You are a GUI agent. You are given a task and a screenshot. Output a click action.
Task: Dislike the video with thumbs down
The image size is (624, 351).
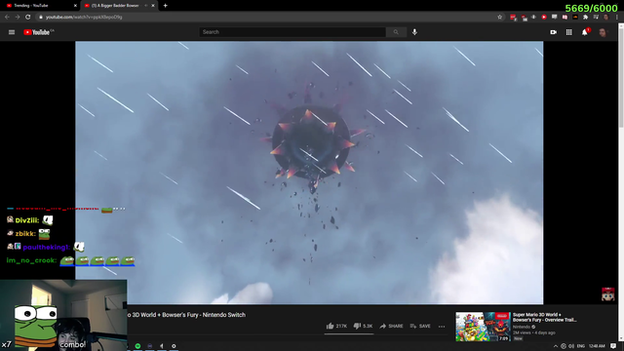click(x=363, y=326)
